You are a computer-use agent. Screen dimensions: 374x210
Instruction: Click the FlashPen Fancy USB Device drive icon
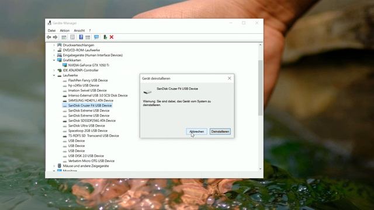(x=65, y=80)
